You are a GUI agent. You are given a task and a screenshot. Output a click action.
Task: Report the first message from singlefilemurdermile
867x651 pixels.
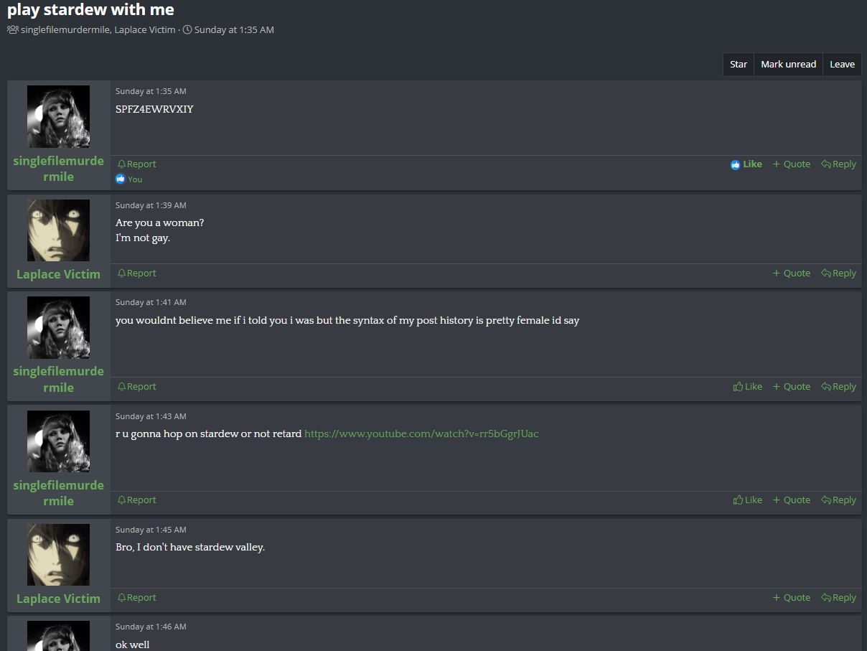(x=137, y=164)
